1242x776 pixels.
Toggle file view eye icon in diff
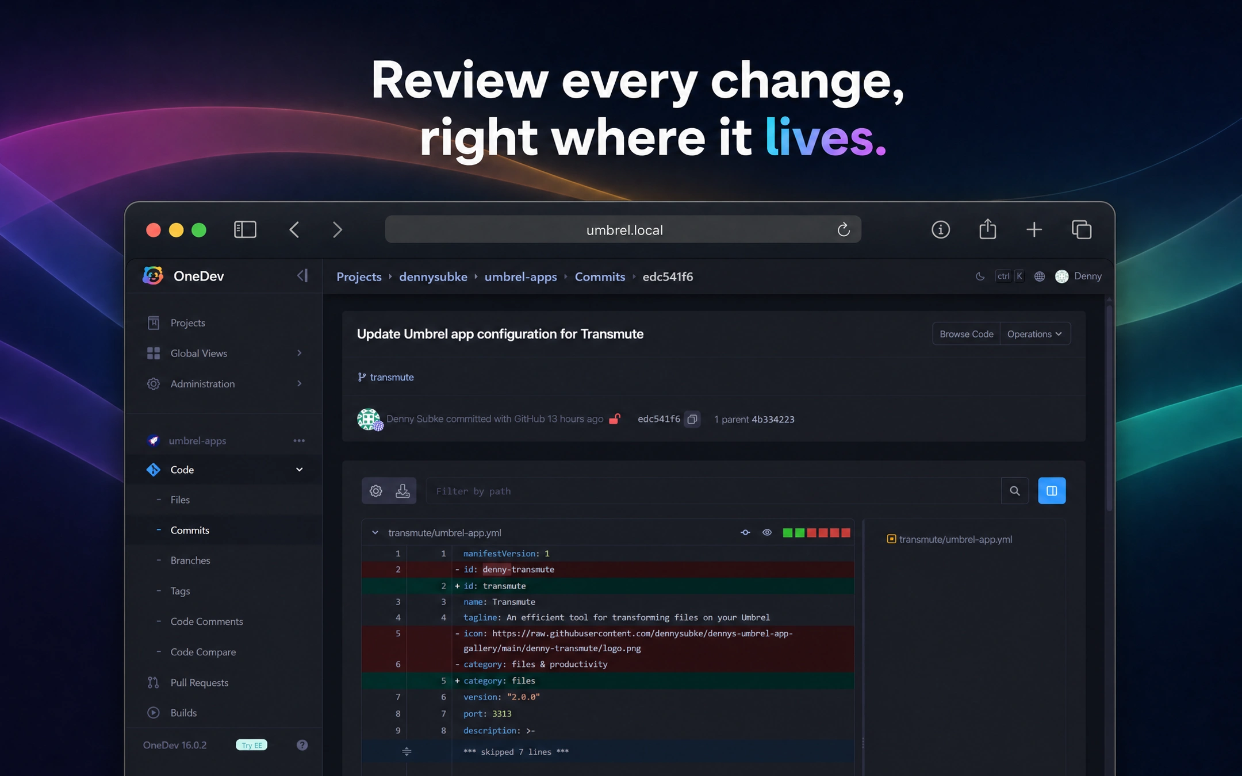pyautogui.click(x=767, y=533)
